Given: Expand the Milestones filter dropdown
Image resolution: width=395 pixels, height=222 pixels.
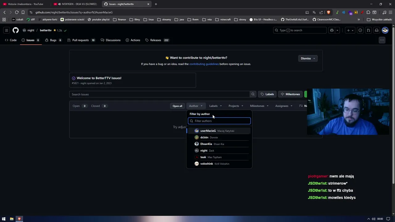Looking at the screenshot, I should (x=259, y=106).
